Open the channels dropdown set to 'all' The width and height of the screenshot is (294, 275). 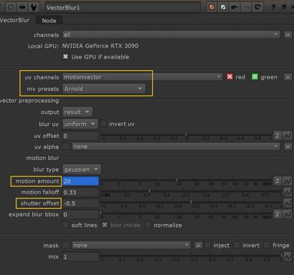[x=171, y=34]
